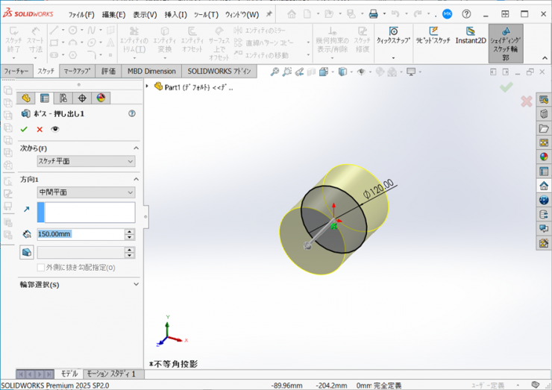Open the Design Library in the task pane
Viewport: 552px width, 390px height.
544,114
